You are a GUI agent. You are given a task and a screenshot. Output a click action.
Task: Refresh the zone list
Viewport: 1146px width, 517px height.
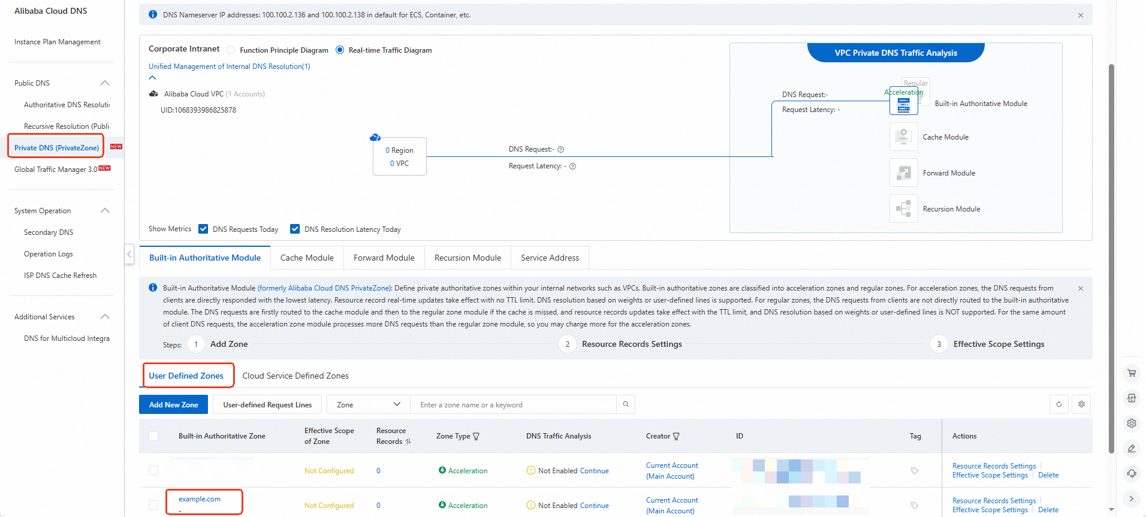click(1059, 404)
